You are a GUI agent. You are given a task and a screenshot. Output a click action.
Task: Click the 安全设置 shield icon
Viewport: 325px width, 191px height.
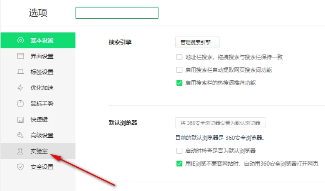[20, 167]
